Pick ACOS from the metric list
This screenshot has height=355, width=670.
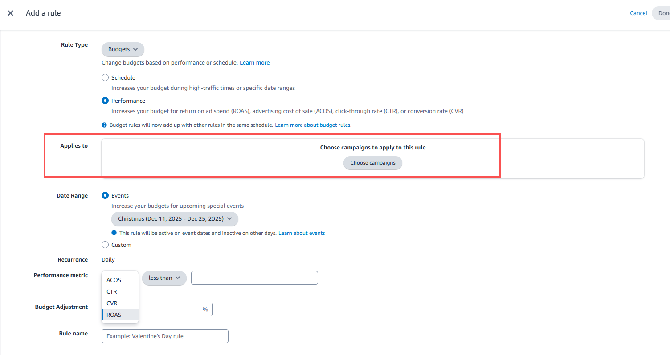(x=114, y=280)
